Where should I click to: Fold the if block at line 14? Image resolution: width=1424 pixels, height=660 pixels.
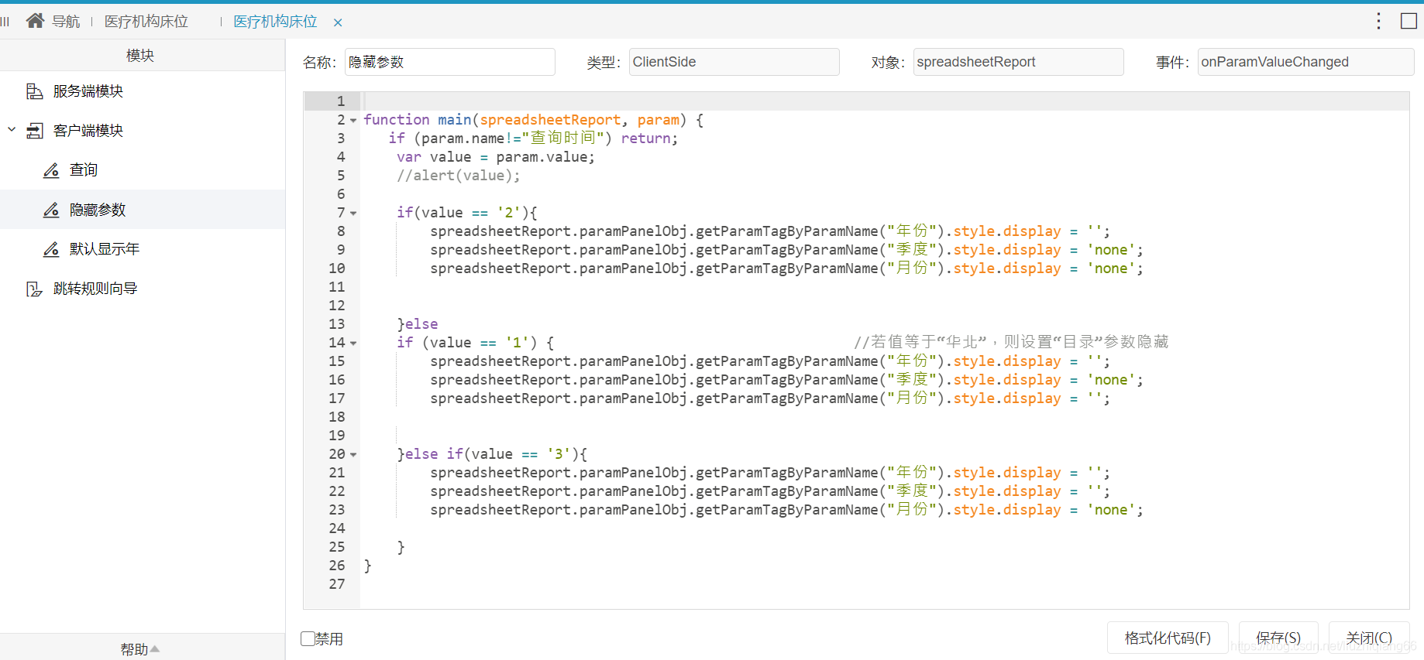click(353, 344)
